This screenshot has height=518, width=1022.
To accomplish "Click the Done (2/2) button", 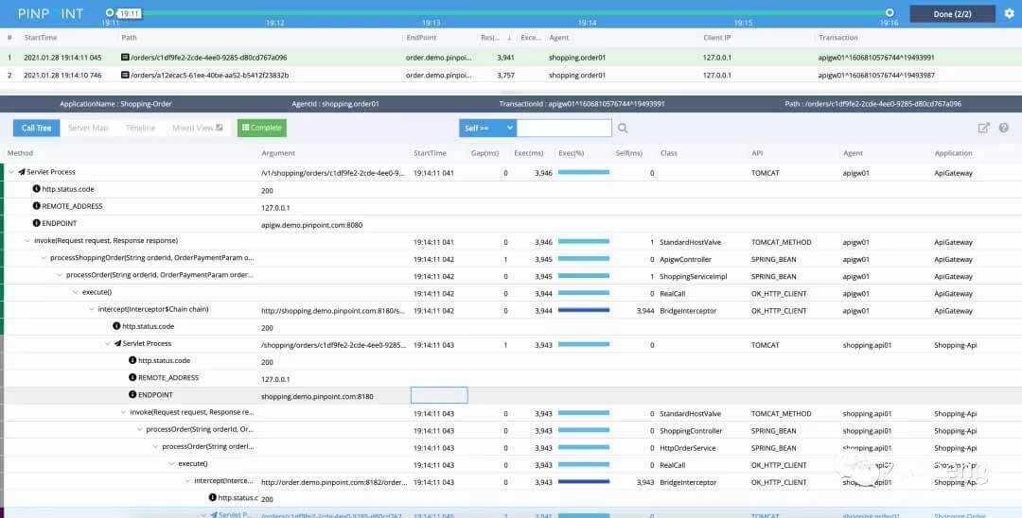I will (952, 13).
